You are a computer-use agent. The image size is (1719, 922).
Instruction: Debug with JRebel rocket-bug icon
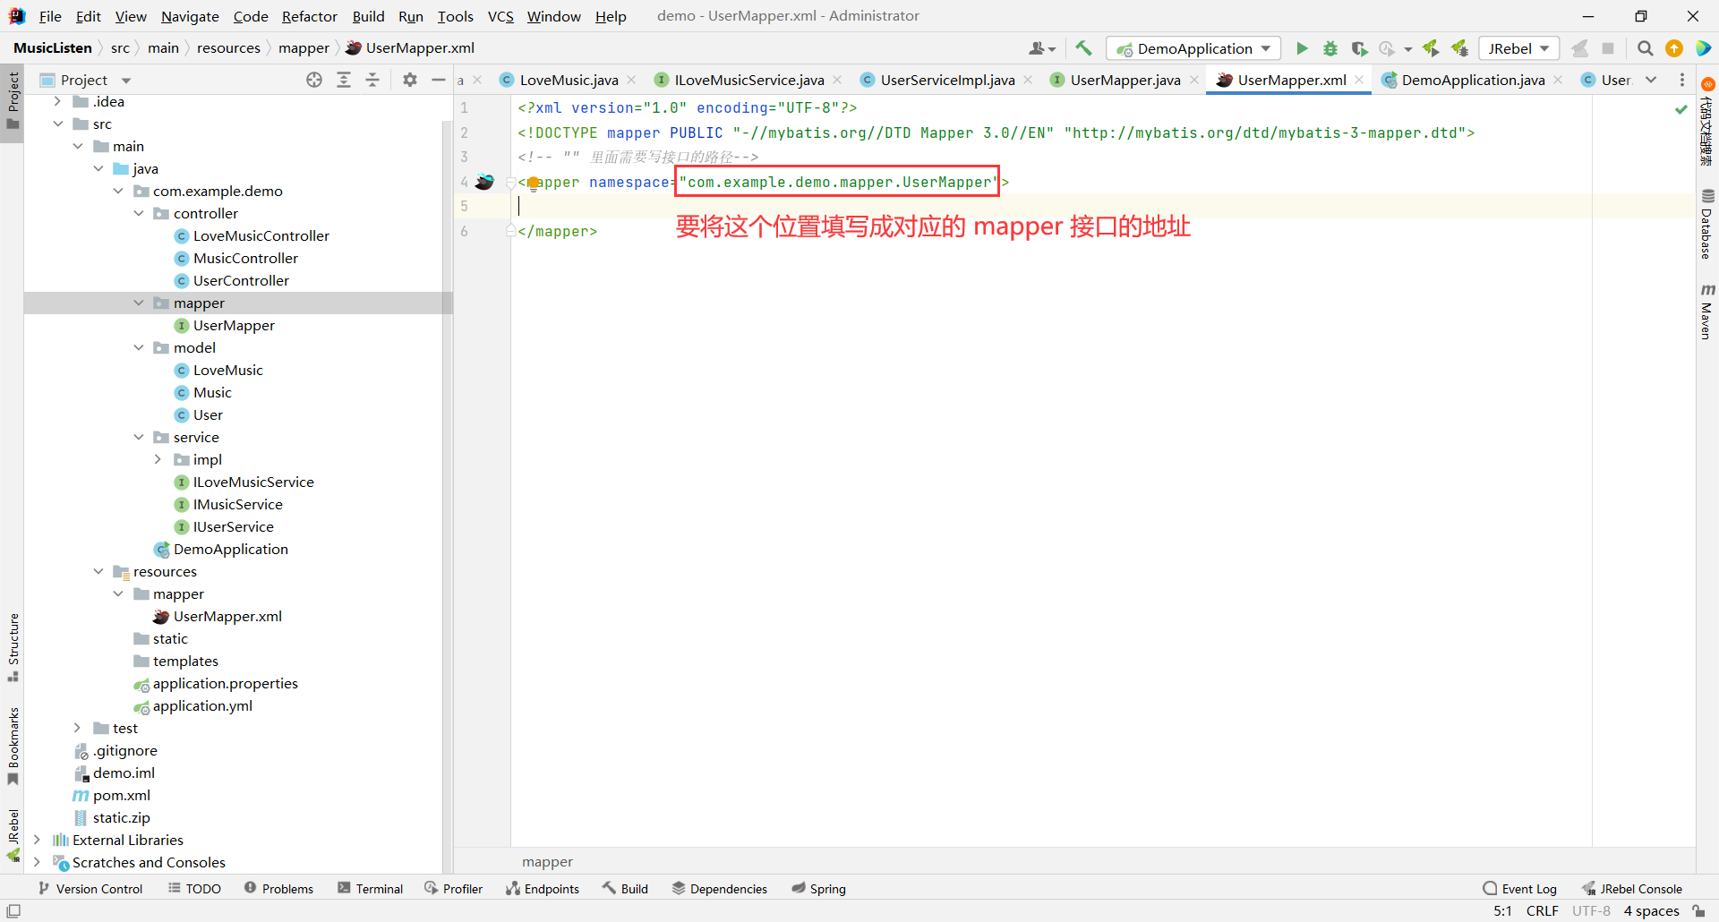click(1460, 48)
